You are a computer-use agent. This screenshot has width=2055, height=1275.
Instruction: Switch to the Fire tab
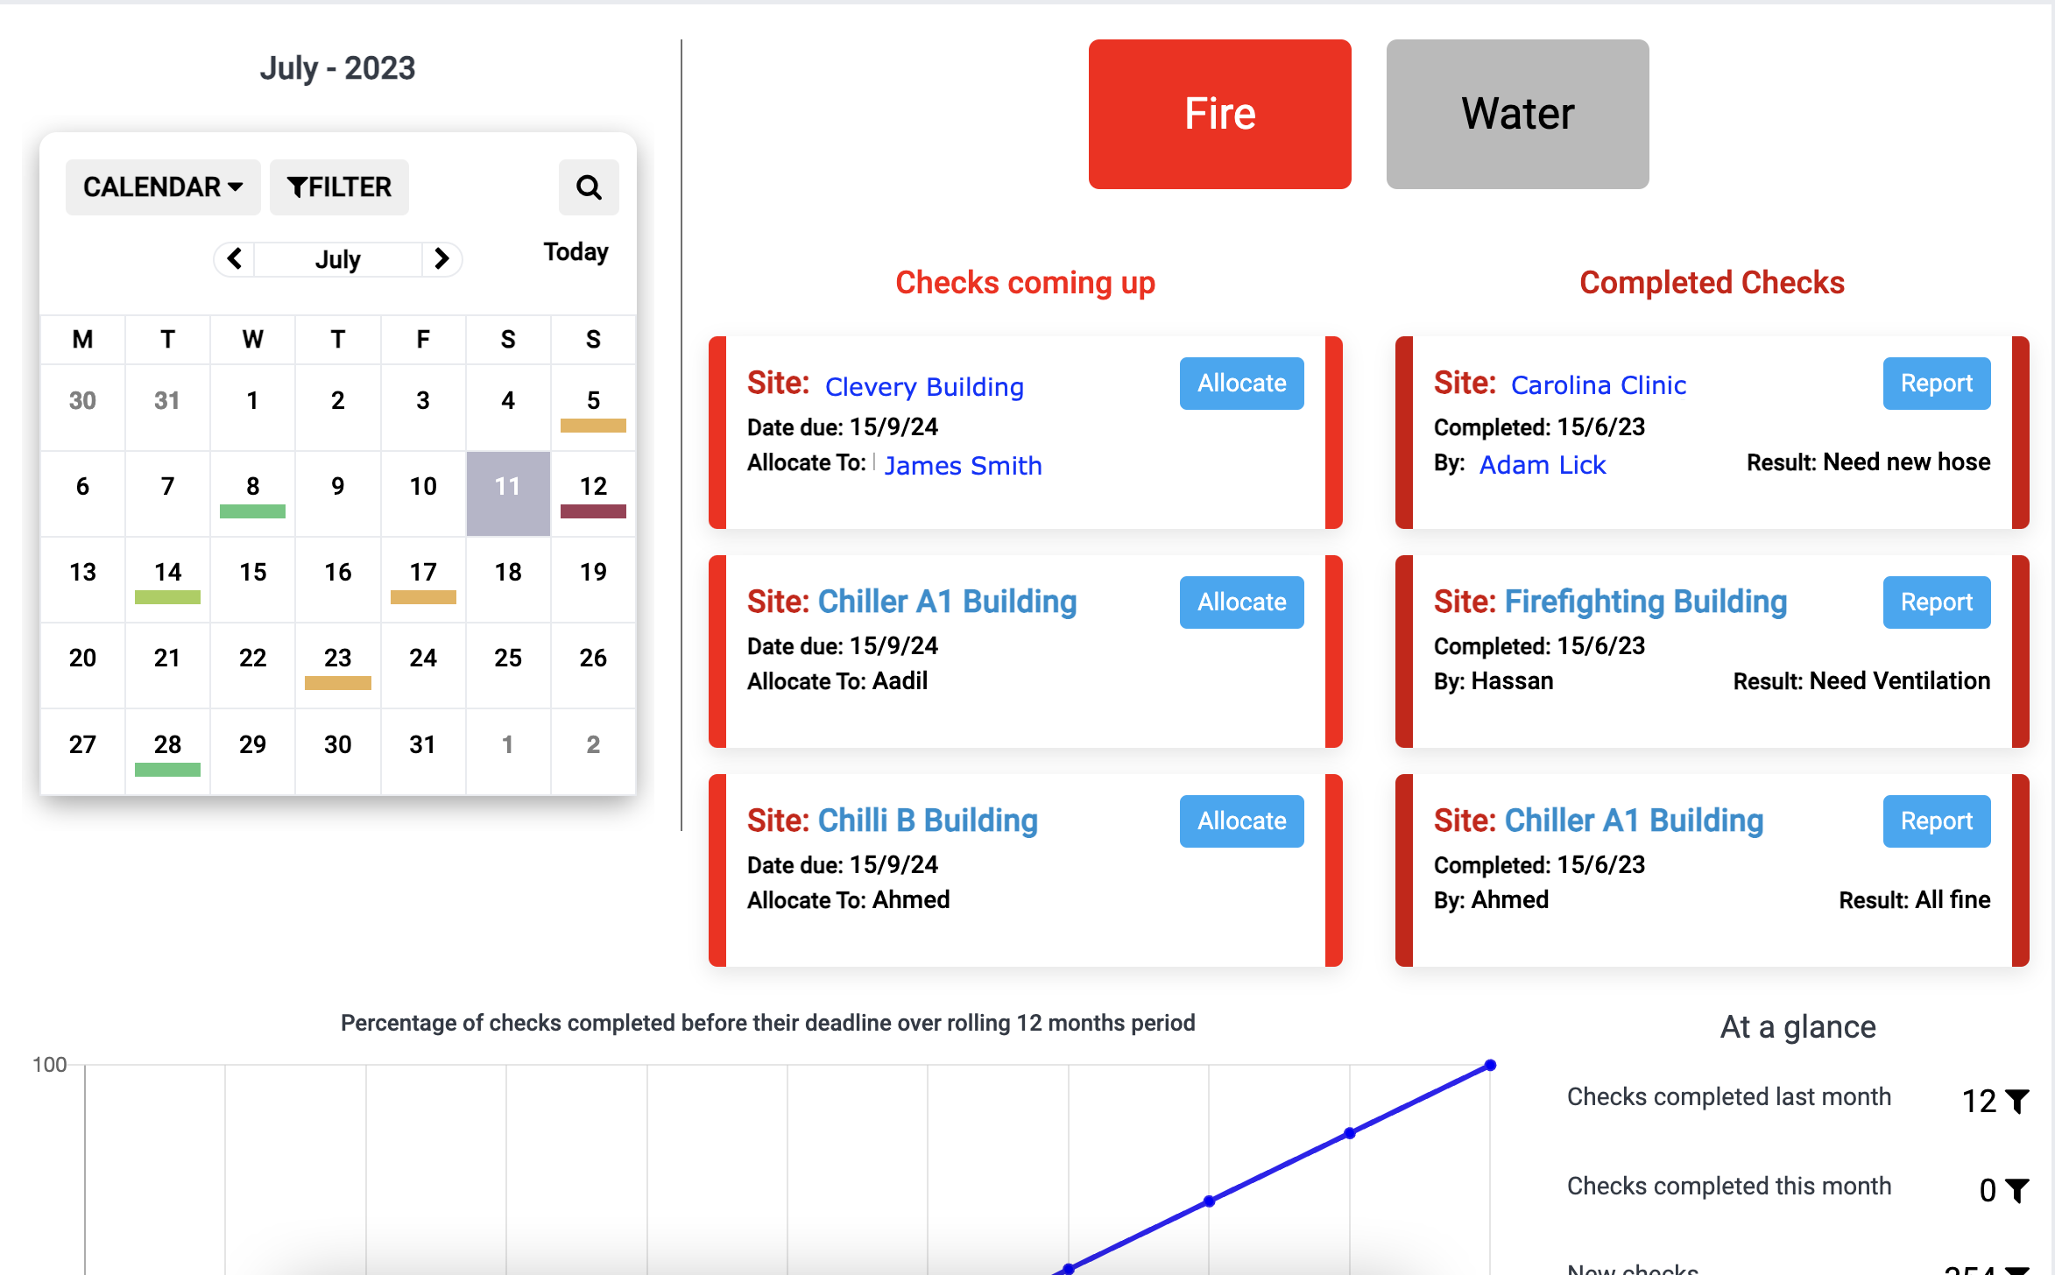click(1219, 114)
